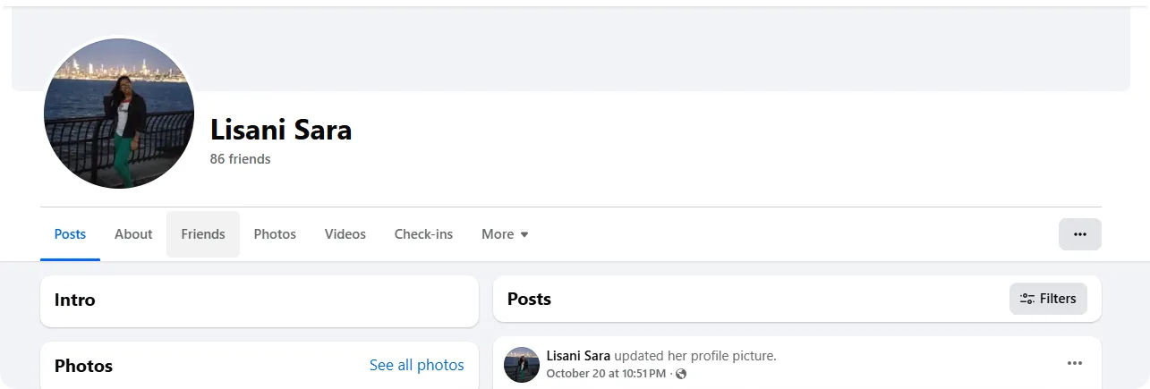Click the small avatar beside the post
This screenshot has width=1150, height=389.
(522, 365)
